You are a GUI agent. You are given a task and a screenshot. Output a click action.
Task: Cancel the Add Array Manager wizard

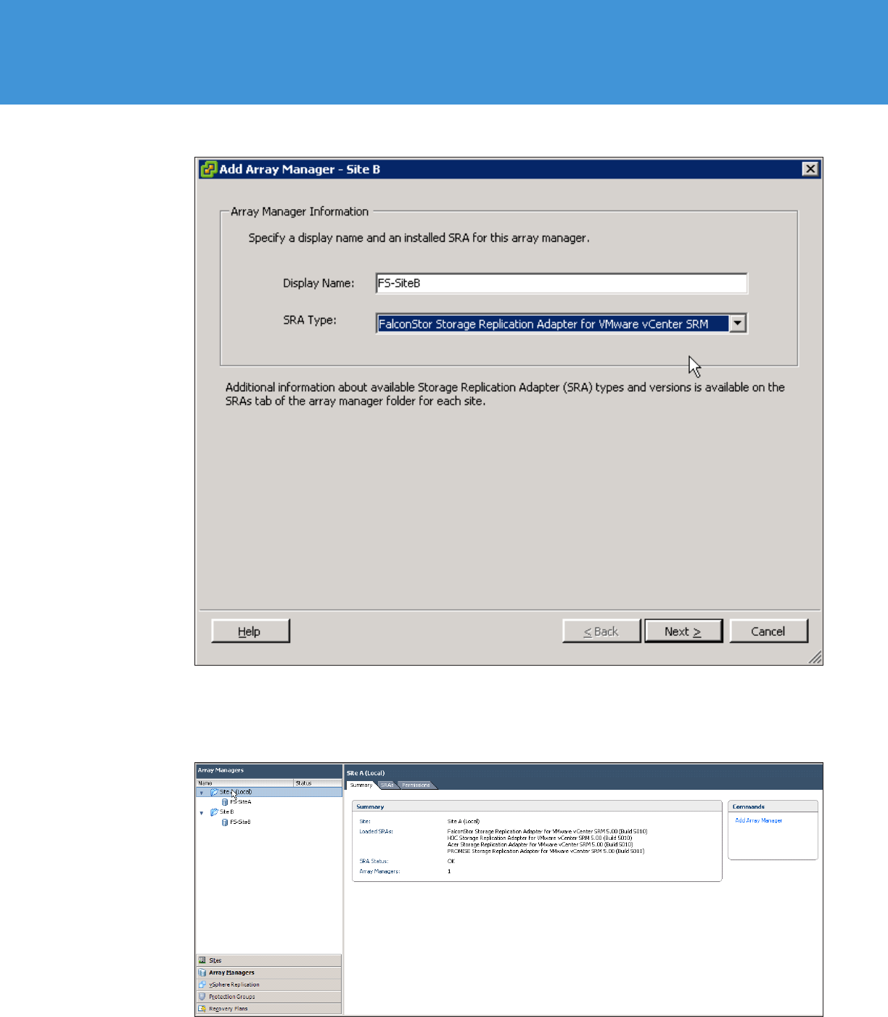pos(768,632)
